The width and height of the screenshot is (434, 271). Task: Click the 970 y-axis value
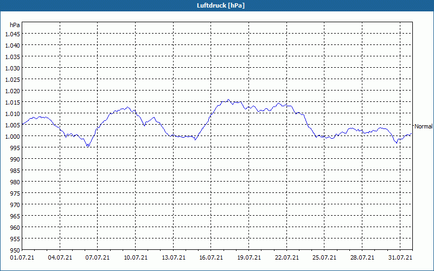(15, 205)
